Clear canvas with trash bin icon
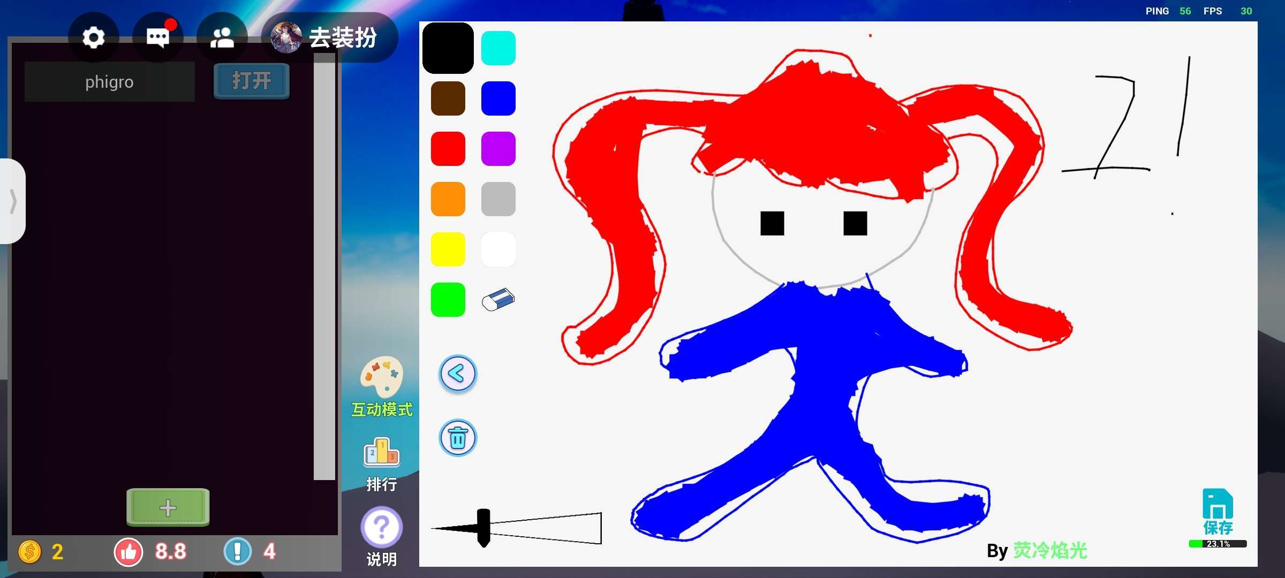This screenshot has width=1285, height=578. tap(458, 438)
